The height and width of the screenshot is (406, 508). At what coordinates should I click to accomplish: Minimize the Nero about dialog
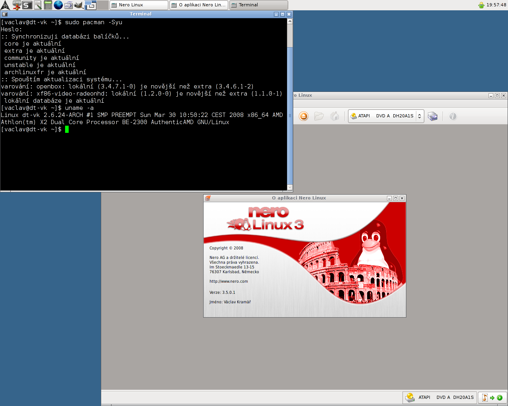[389, 198]
